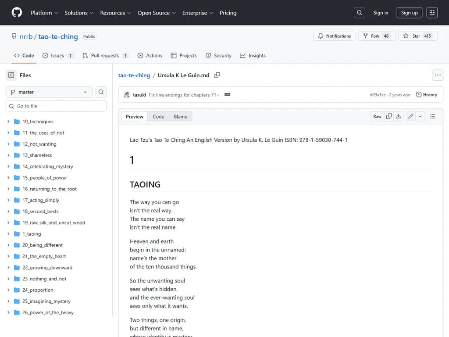Copy raw file contents icon
The height and width of the screenshot is (337, 449).
[x=388, y=116]
